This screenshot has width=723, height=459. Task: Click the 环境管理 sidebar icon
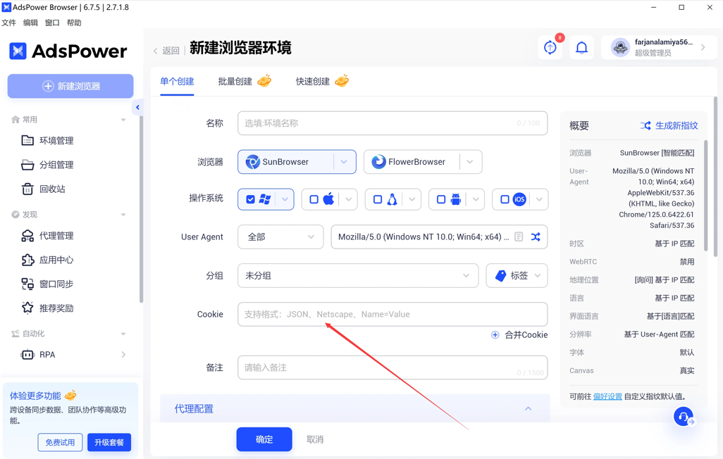click(x=27, y=141)
